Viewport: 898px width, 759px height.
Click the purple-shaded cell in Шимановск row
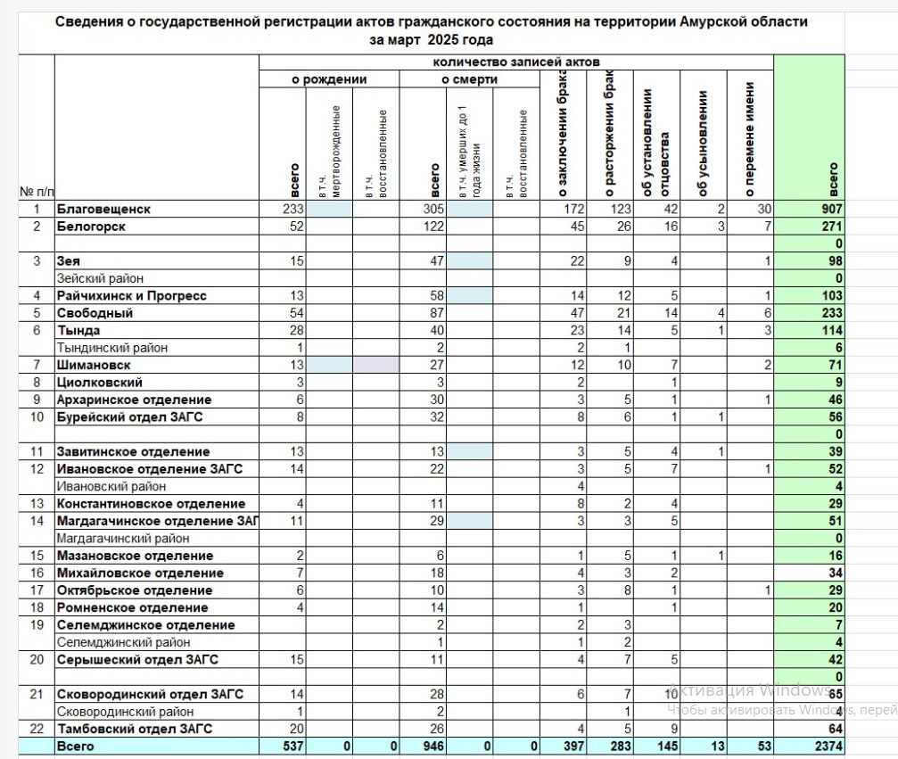pyautogui.click(x=375, y=366)
